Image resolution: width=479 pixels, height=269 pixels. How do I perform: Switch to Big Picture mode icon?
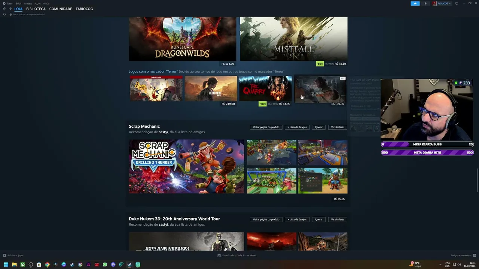pyautogui.click(x=457, y=3)
